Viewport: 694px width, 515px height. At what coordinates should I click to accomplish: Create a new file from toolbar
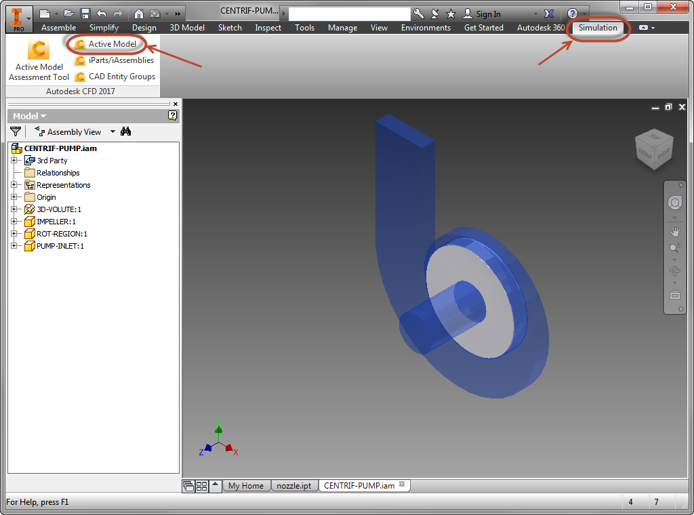[x=45, y=14]
